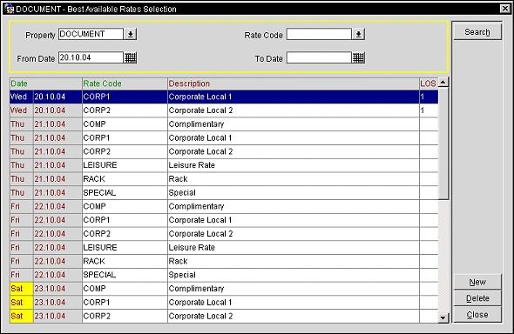The image size is (514, 334).
Task: Click into the To Date field
Action: (x=319, y=58)
